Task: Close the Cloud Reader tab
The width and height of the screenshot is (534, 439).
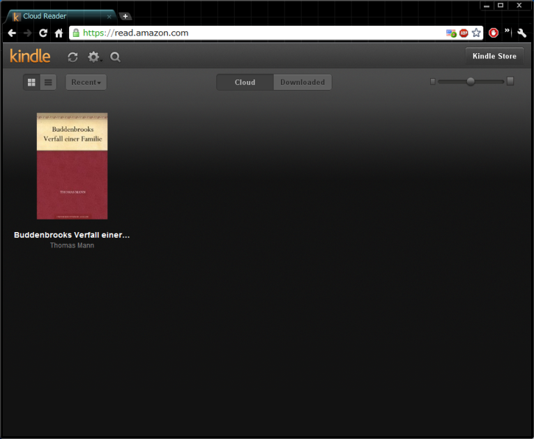Action: pos(109,16)
